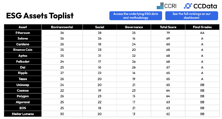The height and width of the screenshot is (119, 222).
Task: Click the Asset column header
Action: point(23,27)
